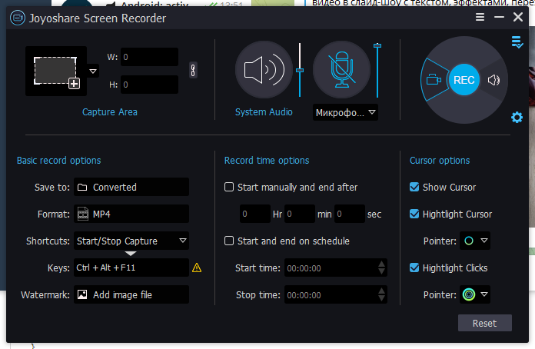Viewport: 535px width, 349px height.
Task: Click the Capture Area label
Action: pyautogui.click(x=109, y=112)
